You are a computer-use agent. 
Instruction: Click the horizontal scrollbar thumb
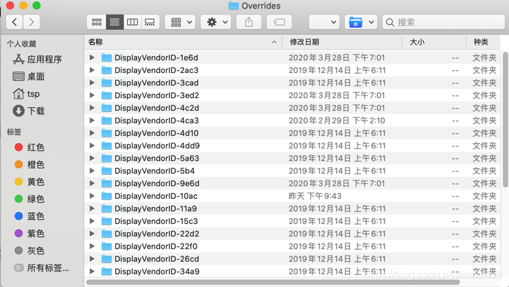pos(273,282)
